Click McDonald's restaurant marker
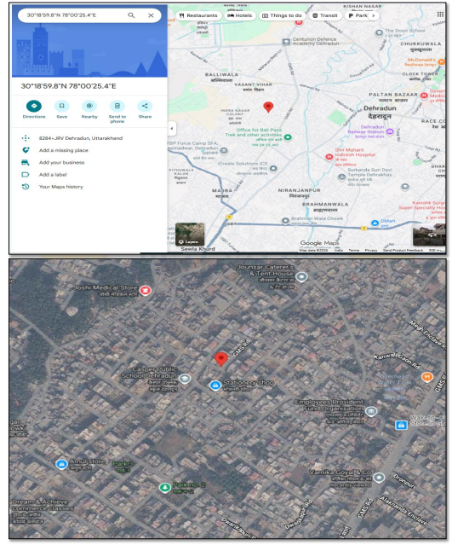The height and width of the screenshot is (545, 452). pos(441,62)
